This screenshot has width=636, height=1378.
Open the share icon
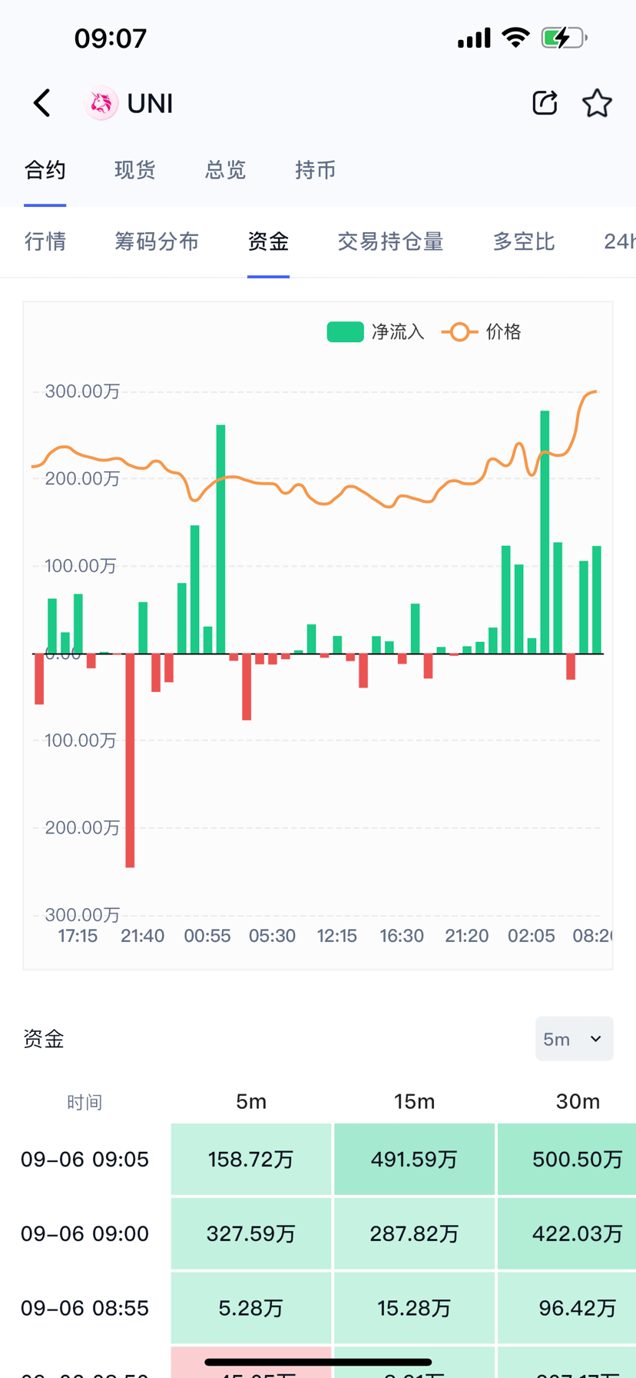545,103
